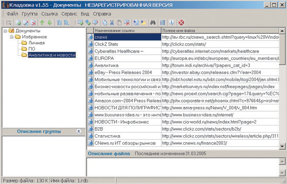Open the Сервис menu
The width and height of the screenshot is (287, 184).
[x=69, y=14]
